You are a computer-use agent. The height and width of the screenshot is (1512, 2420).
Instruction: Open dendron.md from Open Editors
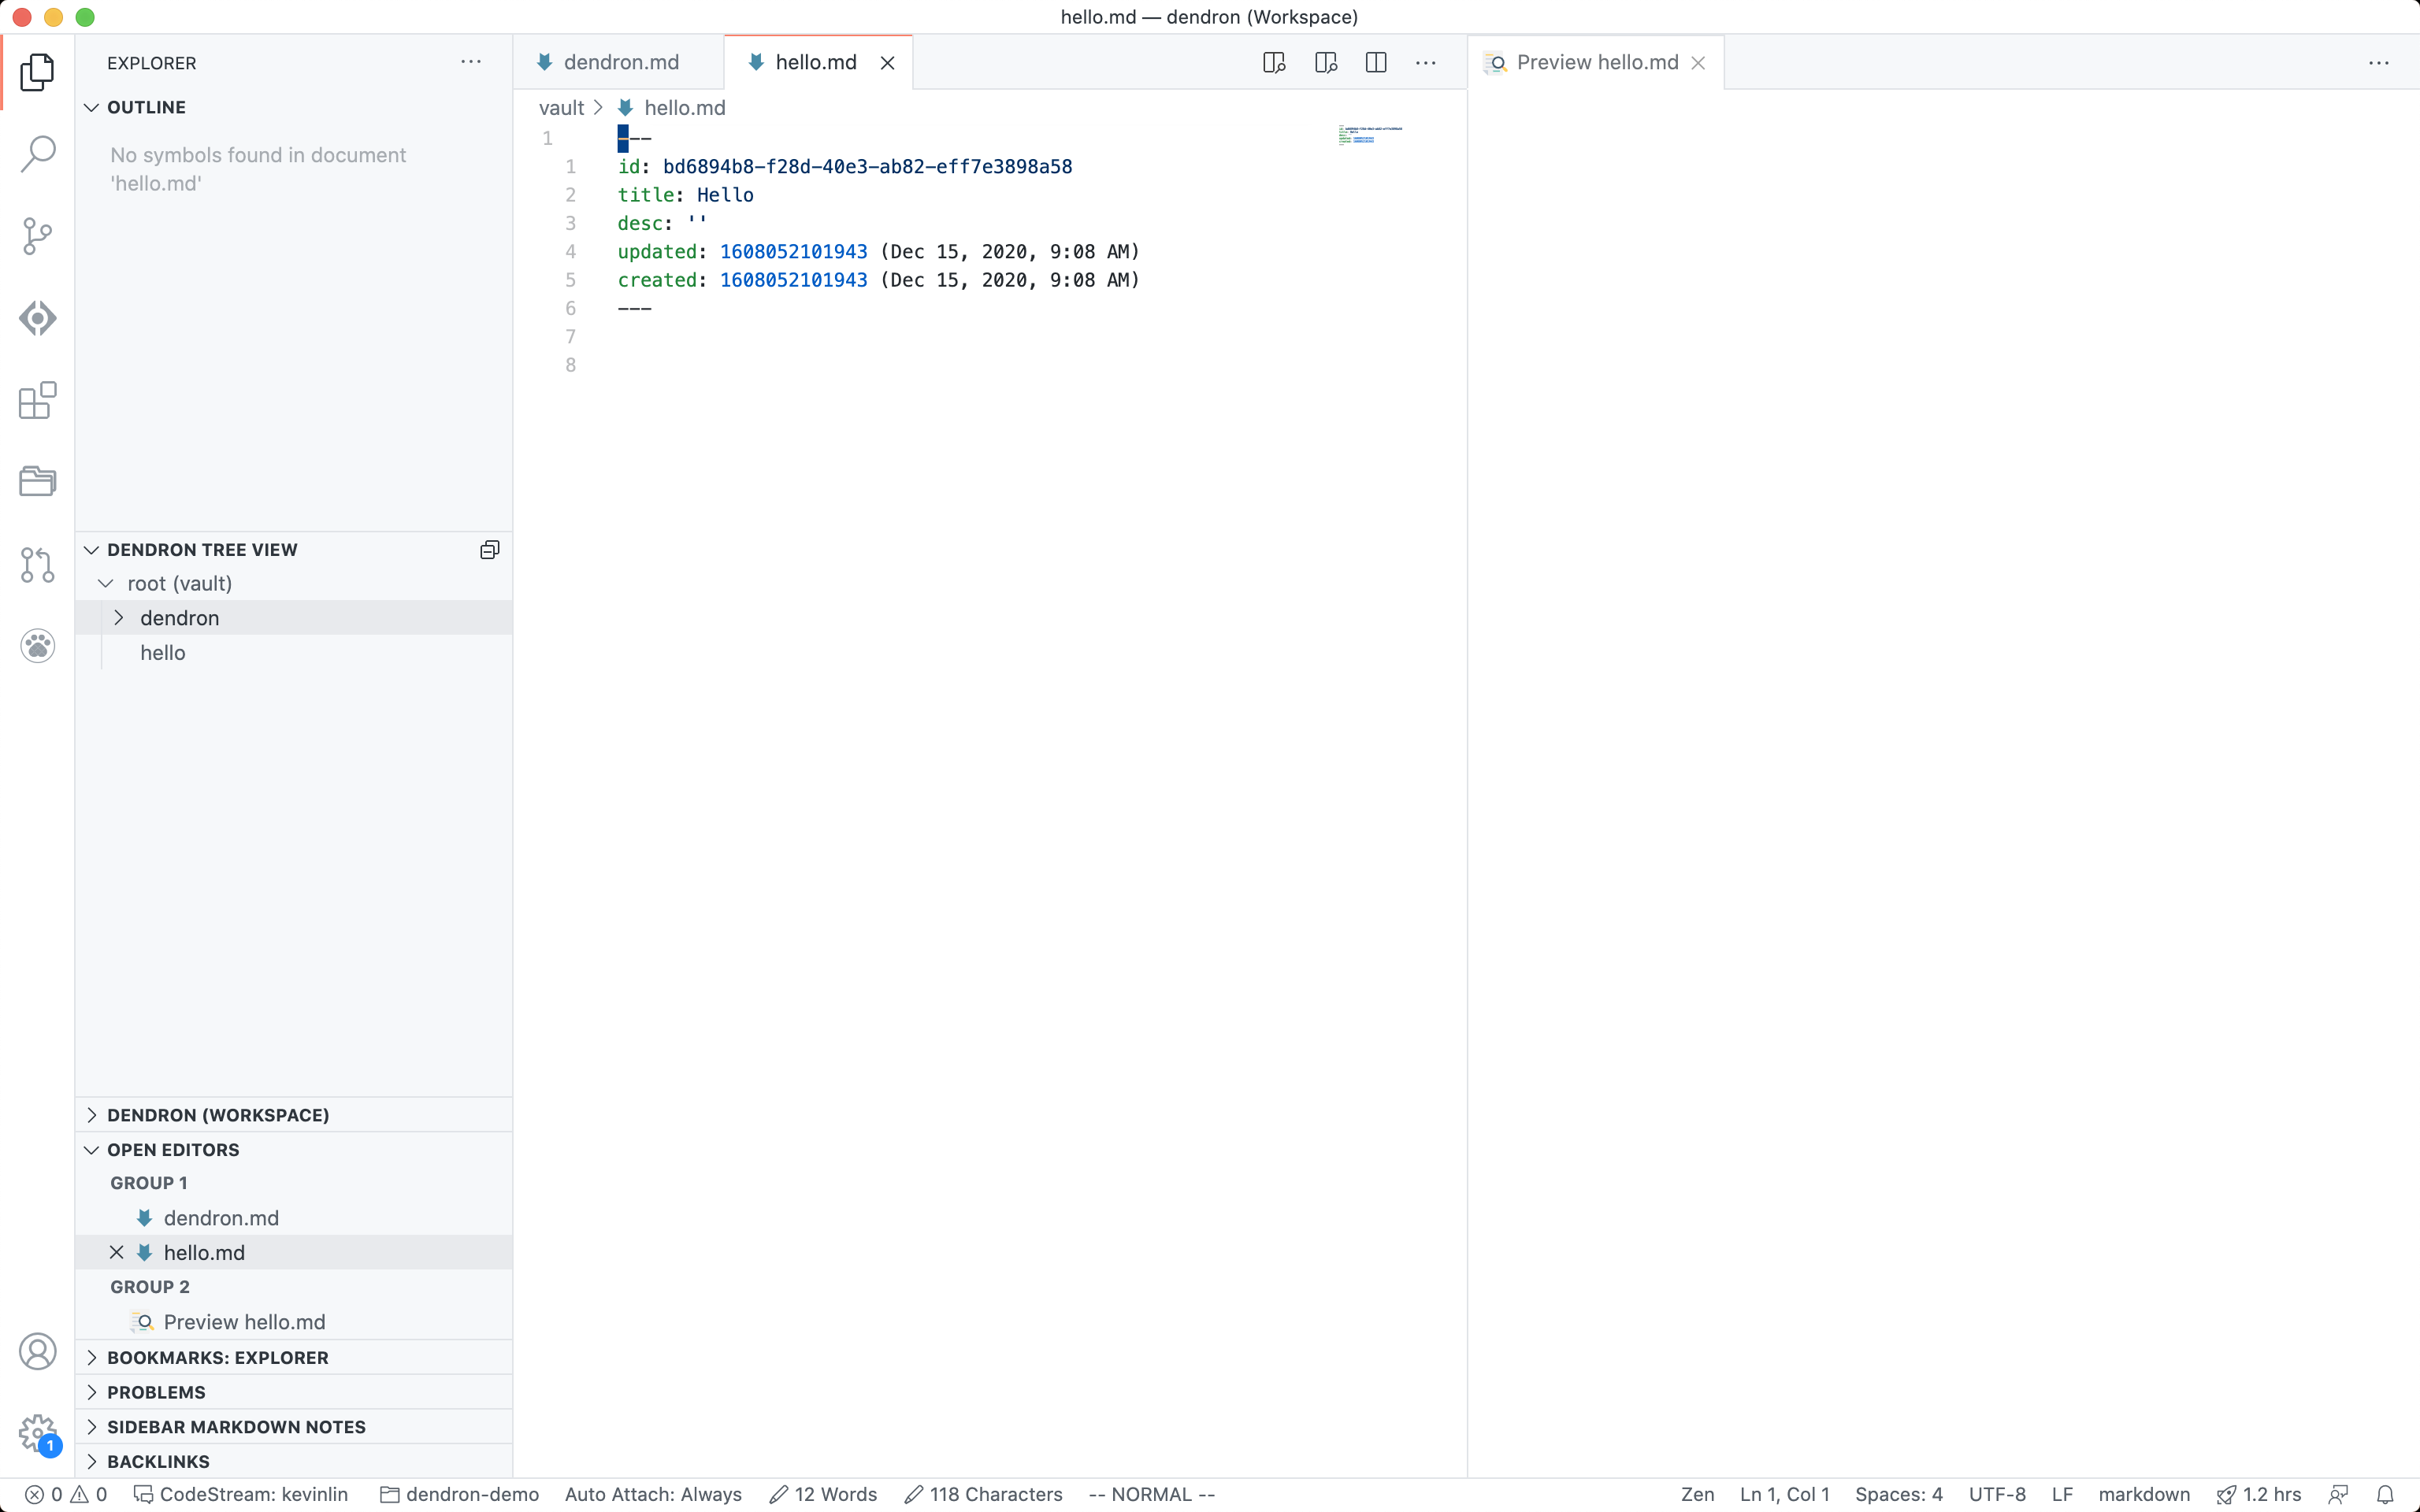tap(293, 1218)
